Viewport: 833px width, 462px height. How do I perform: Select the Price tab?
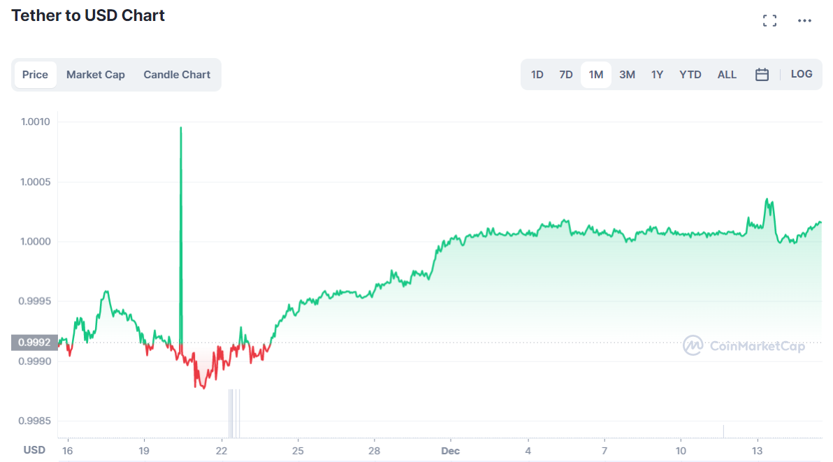click(36, 74)
